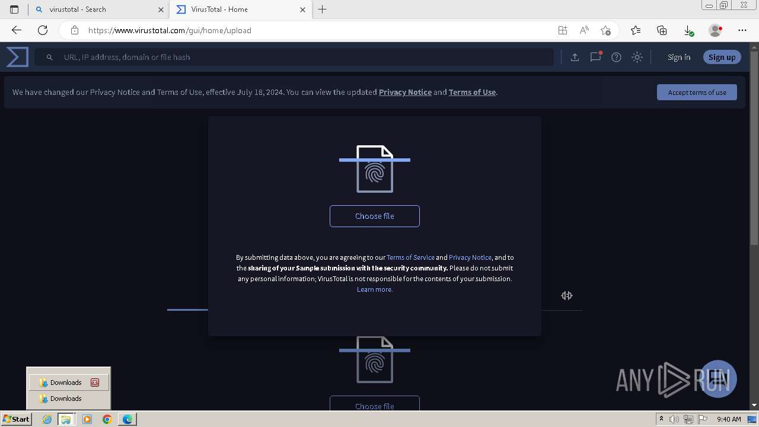Open the apps grid icon in address bar
The width and height of the screenshot is (759, 427).
click(562, 30)
